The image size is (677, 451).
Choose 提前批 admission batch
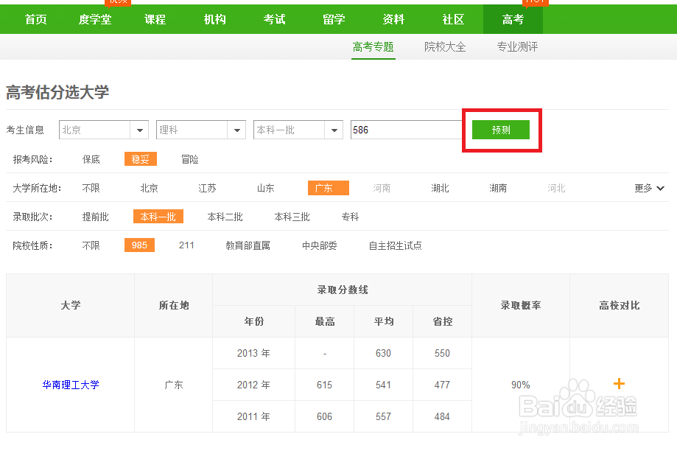pos(96,217)
